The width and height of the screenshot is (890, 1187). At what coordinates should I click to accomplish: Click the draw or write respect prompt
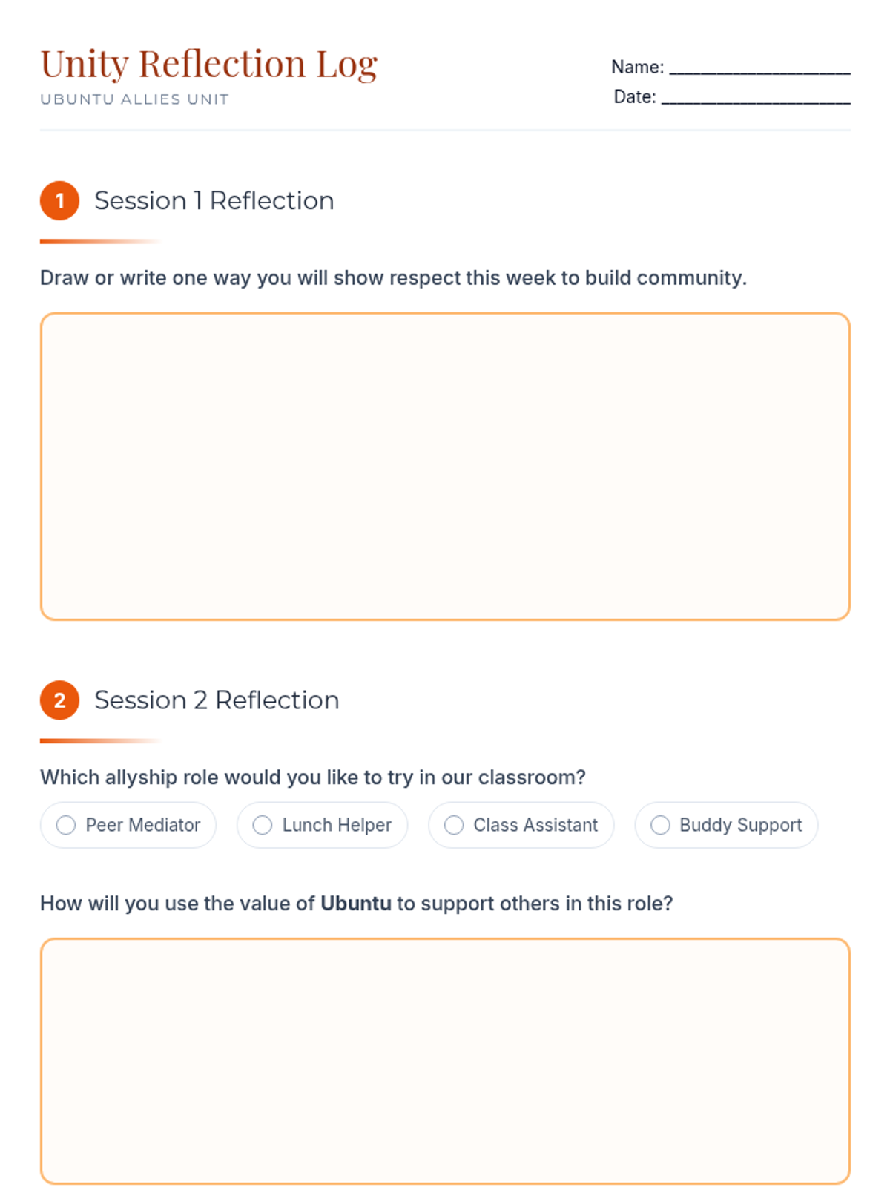click(x=393, y=278)
